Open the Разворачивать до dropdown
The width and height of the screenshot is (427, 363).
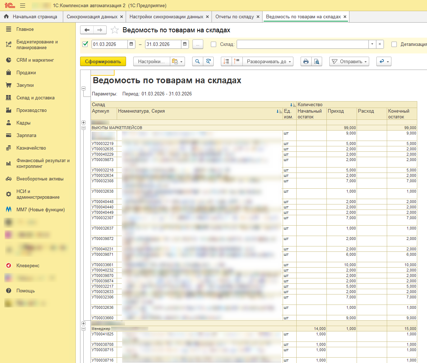[x=269, y=61]
